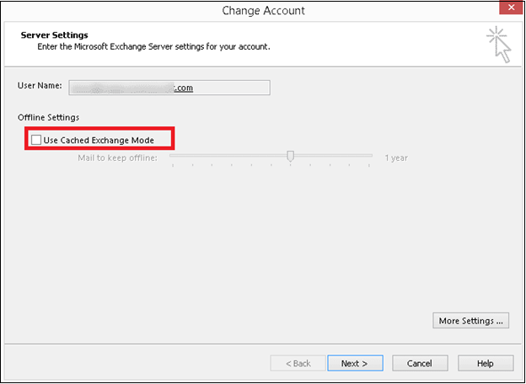This screenshot has width=526, height=384.
Task: Click the "1 year" slider value label
Action: (396, 157)
